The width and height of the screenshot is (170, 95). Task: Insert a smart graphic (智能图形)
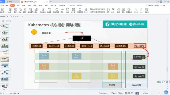31,10
